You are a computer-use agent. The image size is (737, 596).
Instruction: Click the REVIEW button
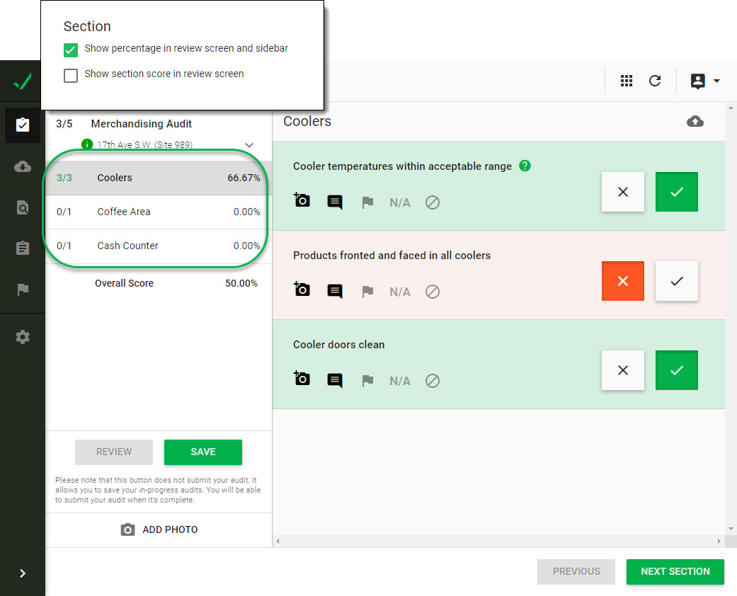(x=114, y=452)
